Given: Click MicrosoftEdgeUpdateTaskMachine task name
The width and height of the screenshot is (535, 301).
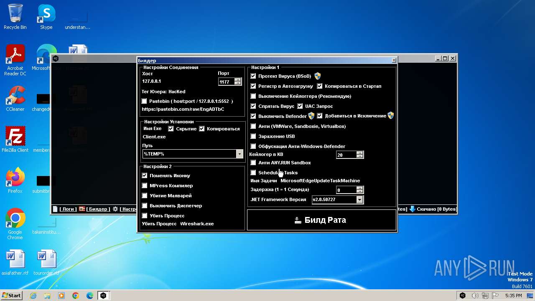Looking at the screenshot, I should click(x=320, y=181).
